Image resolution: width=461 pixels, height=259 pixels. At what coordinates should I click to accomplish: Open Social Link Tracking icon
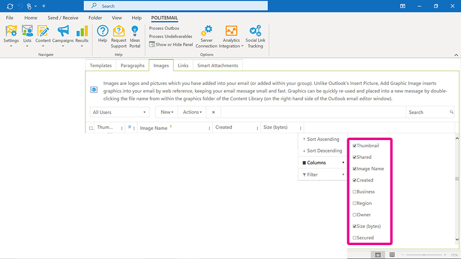[255, 32]
